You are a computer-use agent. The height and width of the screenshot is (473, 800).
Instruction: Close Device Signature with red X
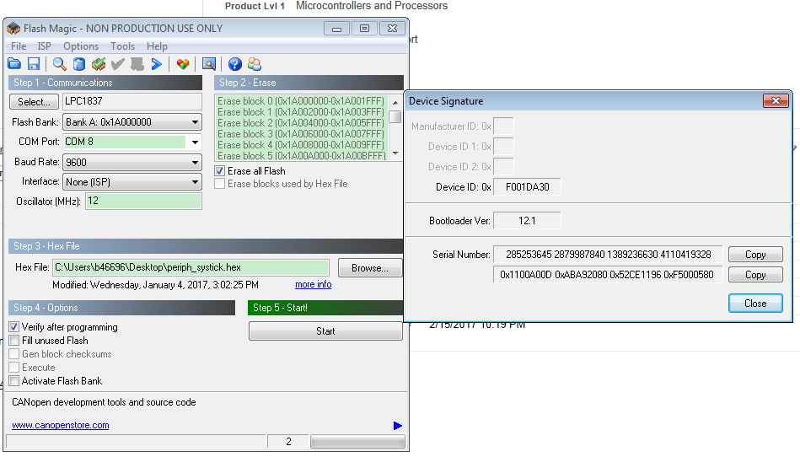776,100
